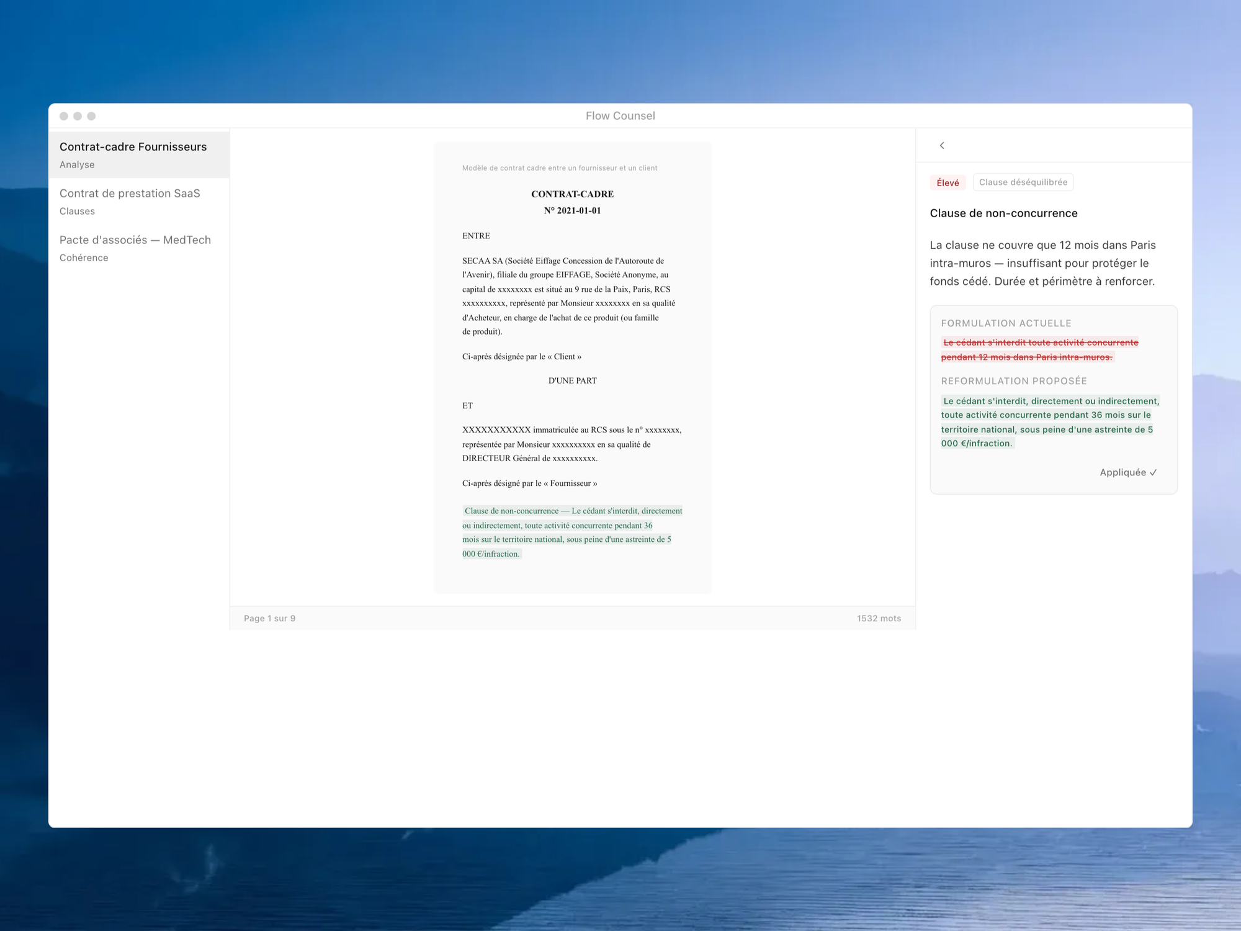Click the D'UNE PART line
This screenshot has height=931, width=1241.
click(x=572, y=380)
